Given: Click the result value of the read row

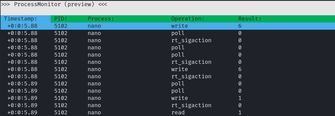Looking at the screenshot, I should pyautogui.click(x=240, y=113).
